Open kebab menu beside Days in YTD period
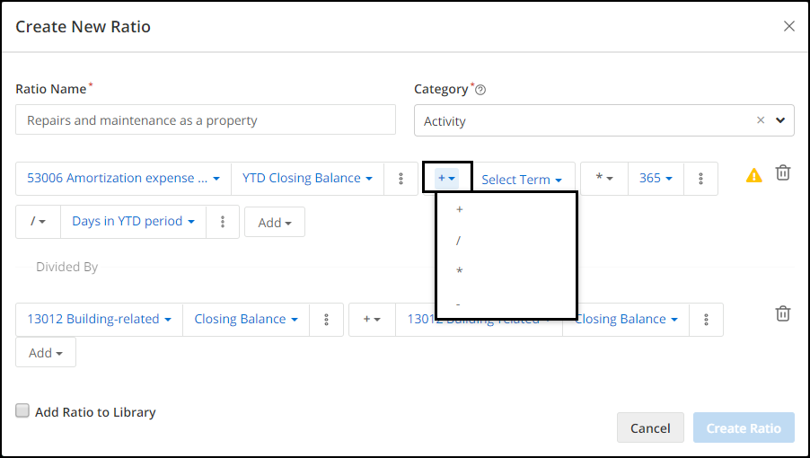Image resolution: width=810 pixels, height=458 pixels. (223, 222)
